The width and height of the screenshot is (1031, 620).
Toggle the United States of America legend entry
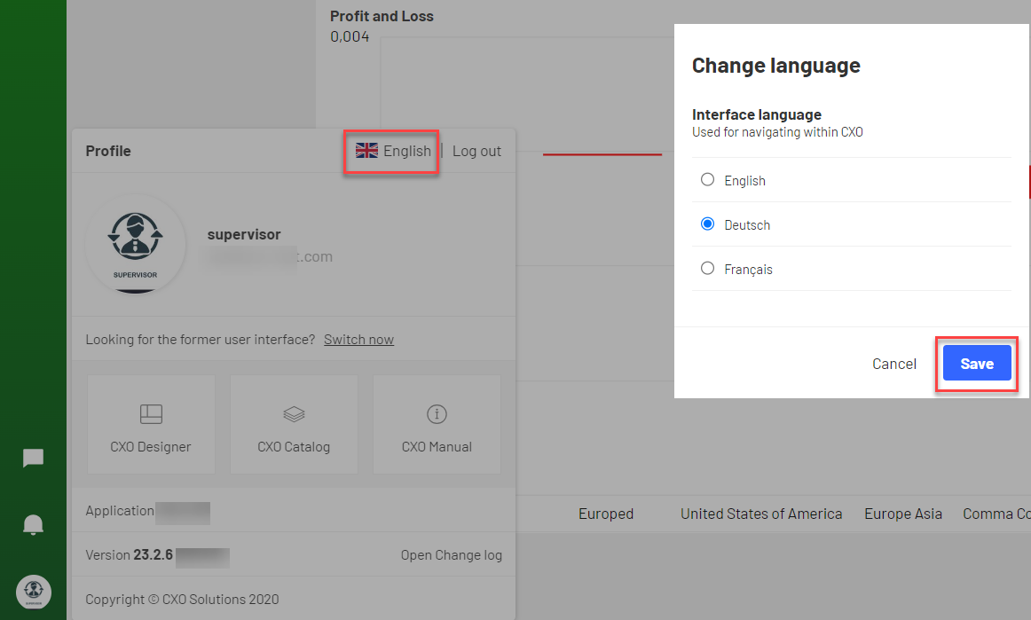[761, 514]
